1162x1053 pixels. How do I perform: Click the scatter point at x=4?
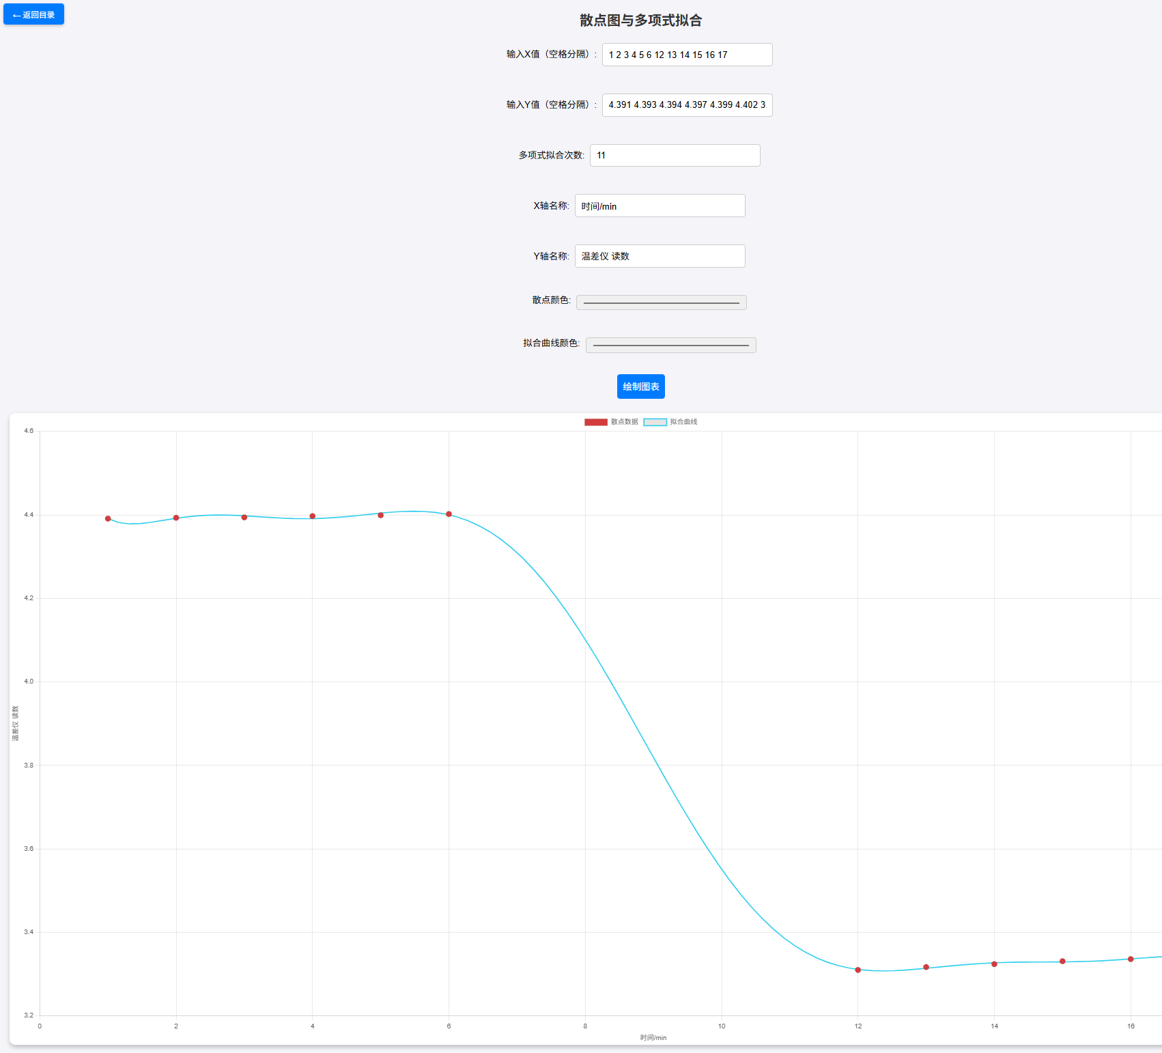(313, 516)
